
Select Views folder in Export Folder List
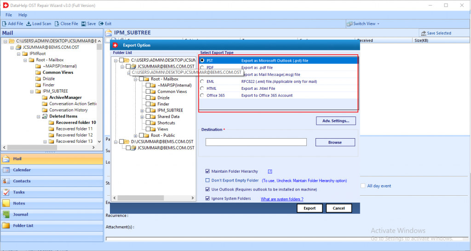pyautogui.click(x=162, y=129)
